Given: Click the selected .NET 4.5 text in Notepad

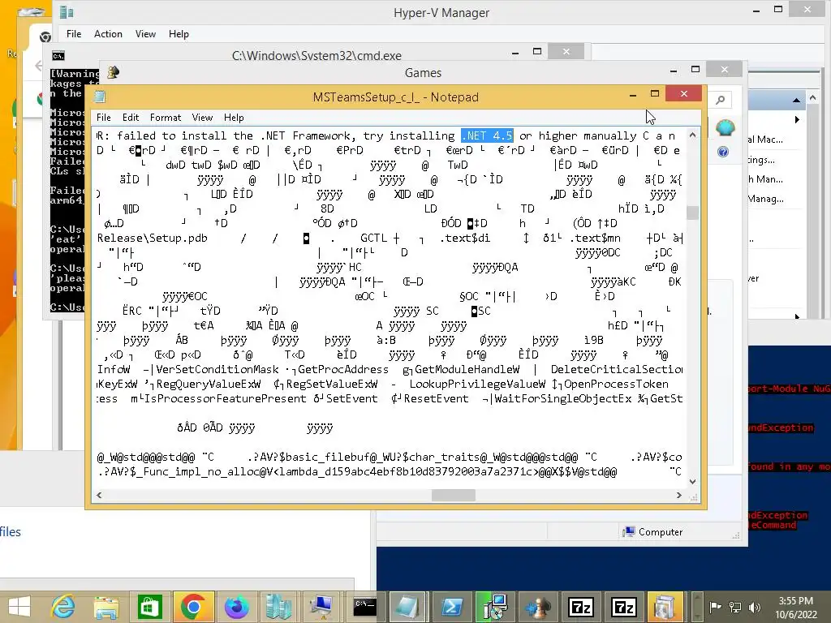Looking at the screenshot, I should 487,135.
